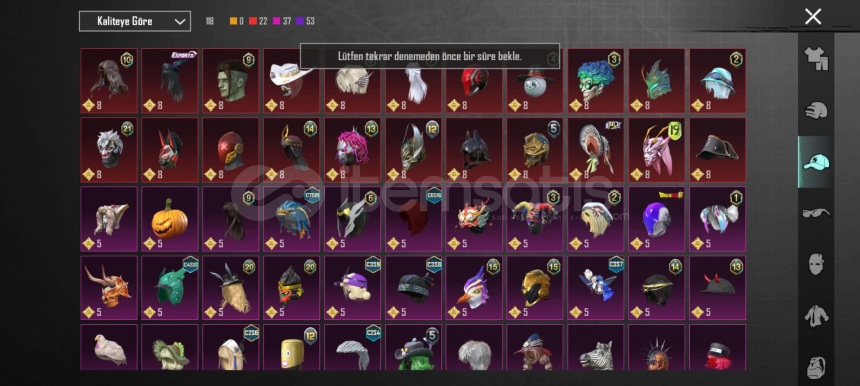860x386 pixels.
Task: Pick the green zombie head item
Action: [231, 81]
